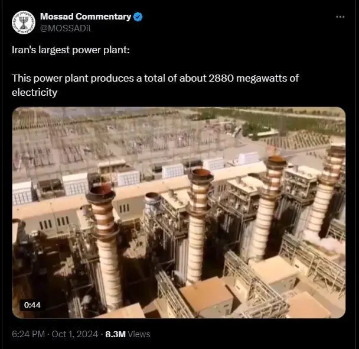Viewport: 359px width, 349px height.
Task: Open the Mossad Commentary profile avatar
Action: click(x=24, y=22)
